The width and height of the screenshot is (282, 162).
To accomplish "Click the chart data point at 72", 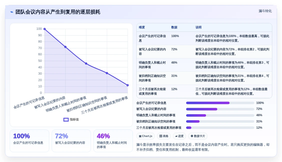I will (x=65, y=47).
